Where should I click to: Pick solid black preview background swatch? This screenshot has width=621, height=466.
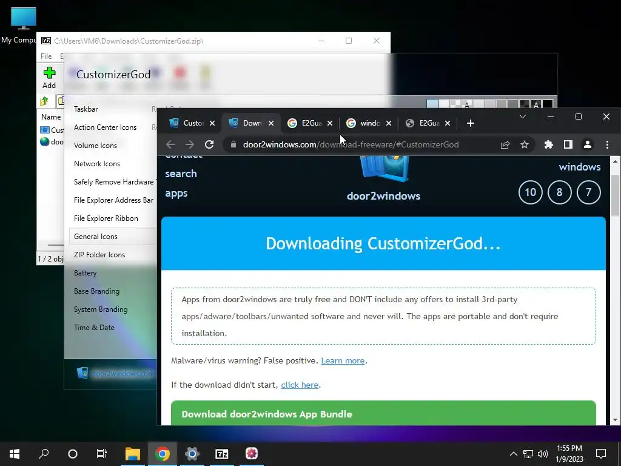pos(548,104)
